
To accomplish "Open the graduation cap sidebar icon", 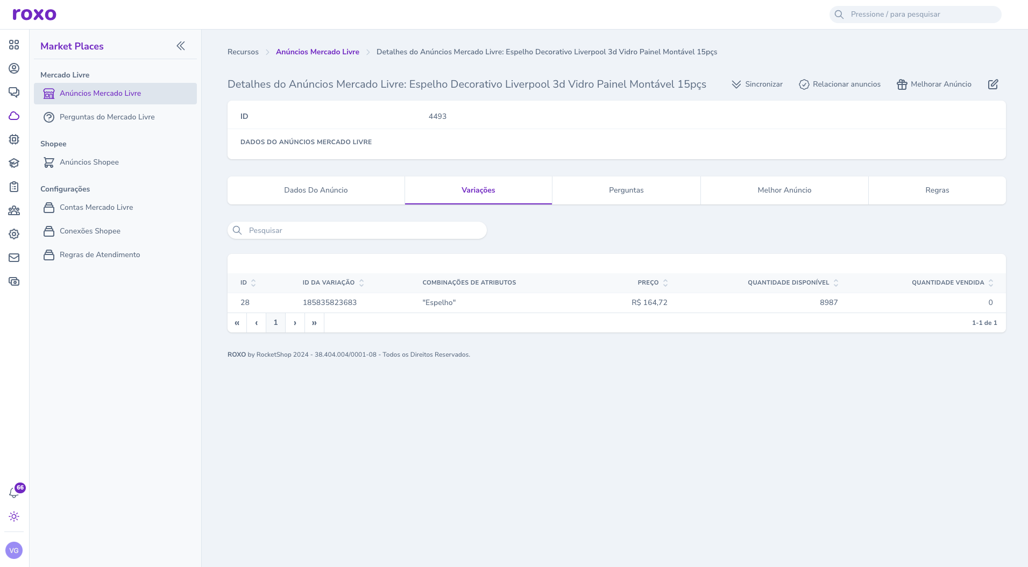I will (14, 163).
